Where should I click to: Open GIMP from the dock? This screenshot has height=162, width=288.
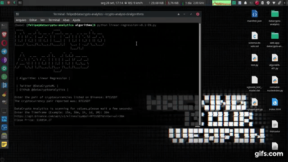(4, 102)
